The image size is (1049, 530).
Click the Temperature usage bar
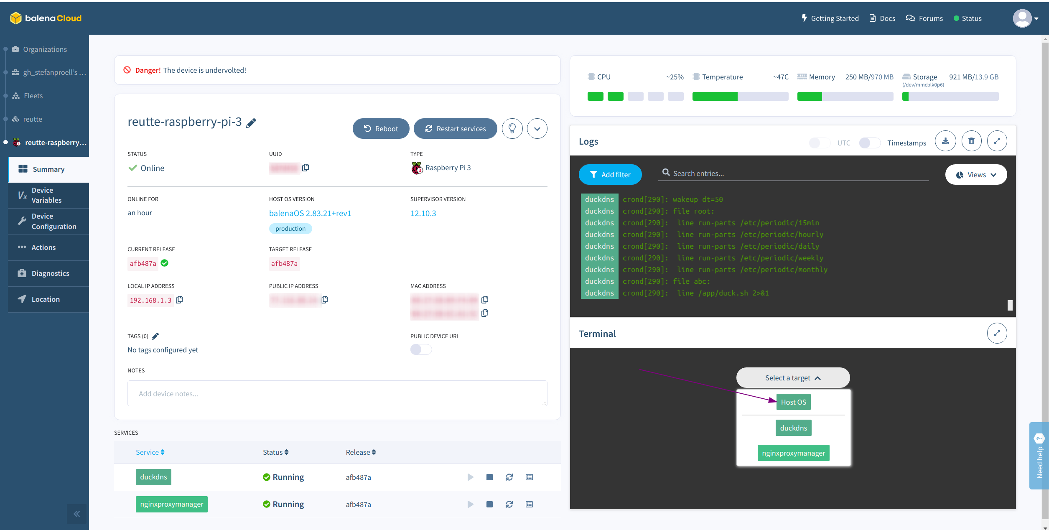(740, 97)
